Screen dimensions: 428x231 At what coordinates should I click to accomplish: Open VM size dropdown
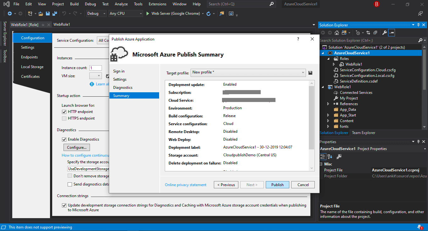pyautogui.click(x=95, y=76)
